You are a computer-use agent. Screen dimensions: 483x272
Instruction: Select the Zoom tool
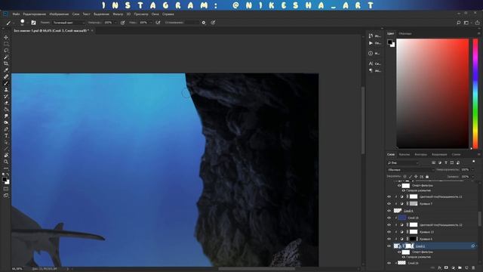[x=6, y=162]
